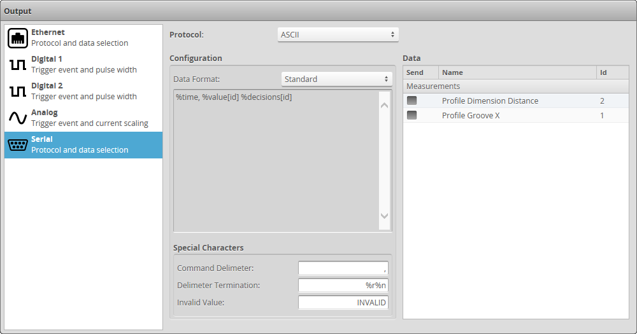Enable sending Profile Dimension Distance measurement
Viewport: 637px width, 334px height.
(x=412, y=101)
